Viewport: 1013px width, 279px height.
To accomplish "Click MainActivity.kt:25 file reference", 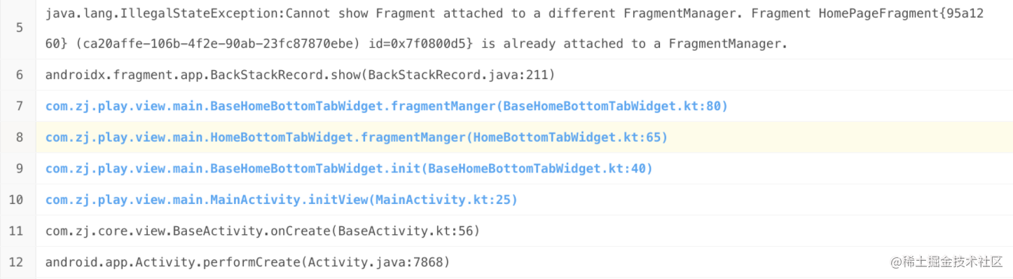I will pos(446,200).
